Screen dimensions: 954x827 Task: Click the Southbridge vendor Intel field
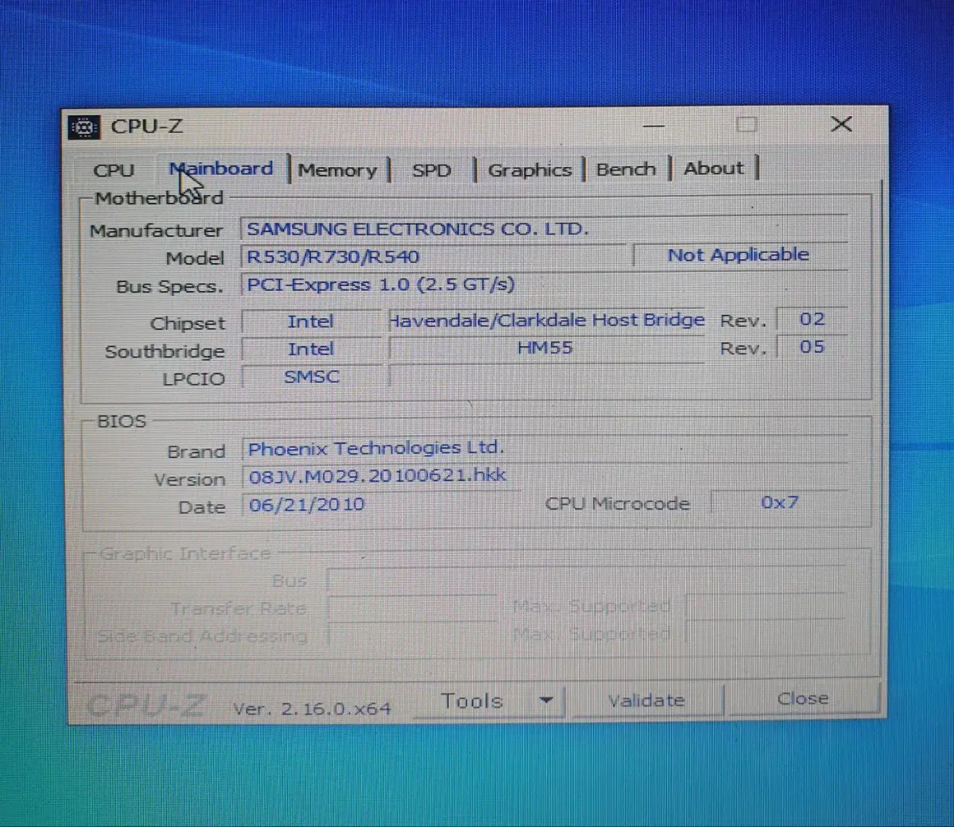(311, 350)
